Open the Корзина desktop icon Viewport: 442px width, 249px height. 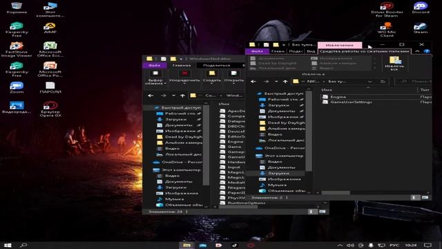17,8
